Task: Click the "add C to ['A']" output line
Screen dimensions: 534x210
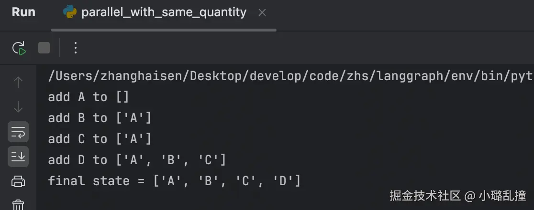Action: (x=100, y=139)
